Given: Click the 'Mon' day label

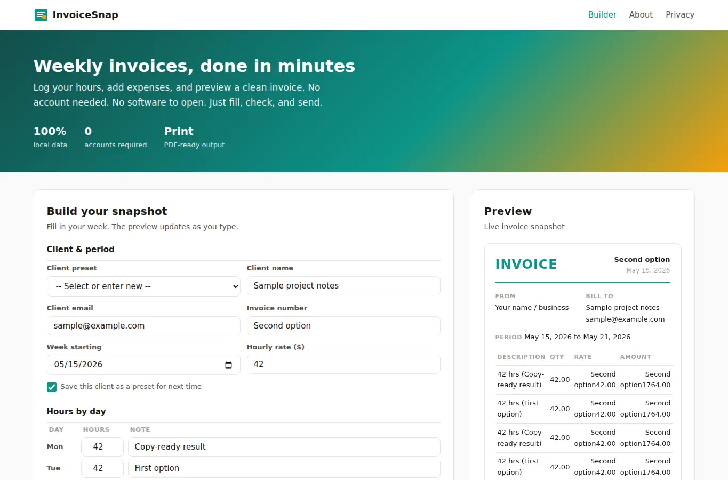Looking at the screenshot, I should pyautogui.click(x=55, y=447).
